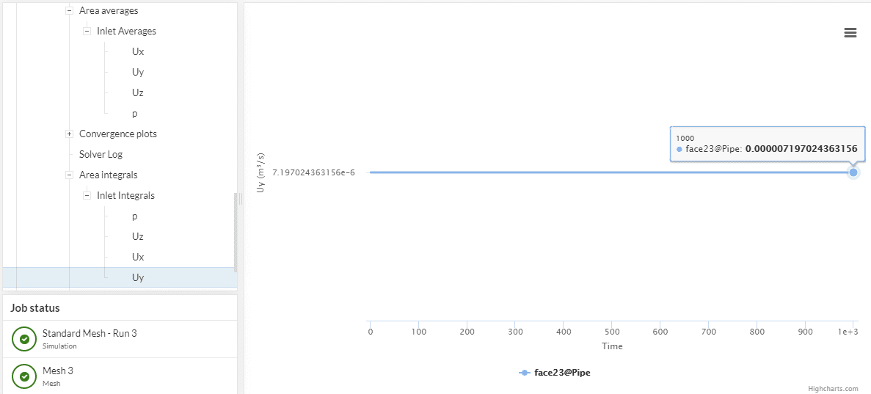This screenshot has width=871, height=394.
Task: Open the Solver Log item
Action: pos(101,155)
